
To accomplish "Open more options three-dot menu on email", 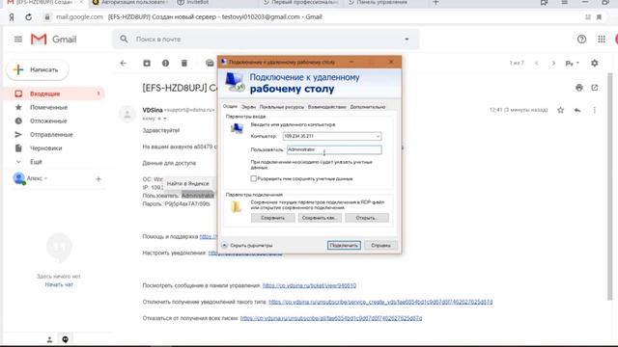I will [x=595, y=110].
